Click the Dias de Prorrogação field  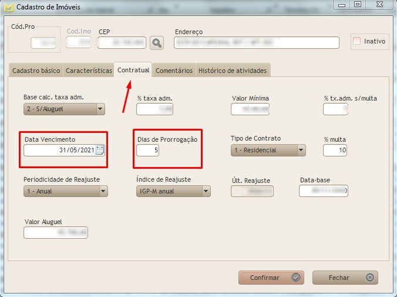148,151
